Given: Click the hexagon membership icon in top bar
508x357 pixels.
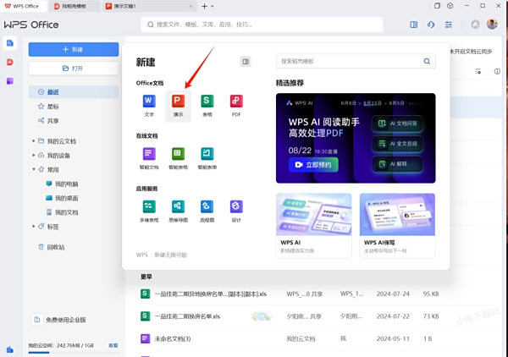Looking at the screenshot, I should pyautogui.click(x=475, y=25).
